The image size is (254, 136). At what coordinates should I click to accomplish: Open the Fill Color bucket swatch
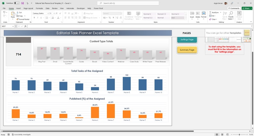[x=53, y=18]
